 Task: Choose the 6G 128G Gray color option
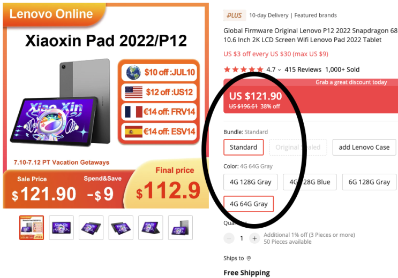click(x=369, y=182)
